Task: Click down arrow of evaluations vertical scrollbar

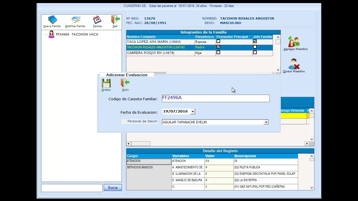Action: pos(312,139)
